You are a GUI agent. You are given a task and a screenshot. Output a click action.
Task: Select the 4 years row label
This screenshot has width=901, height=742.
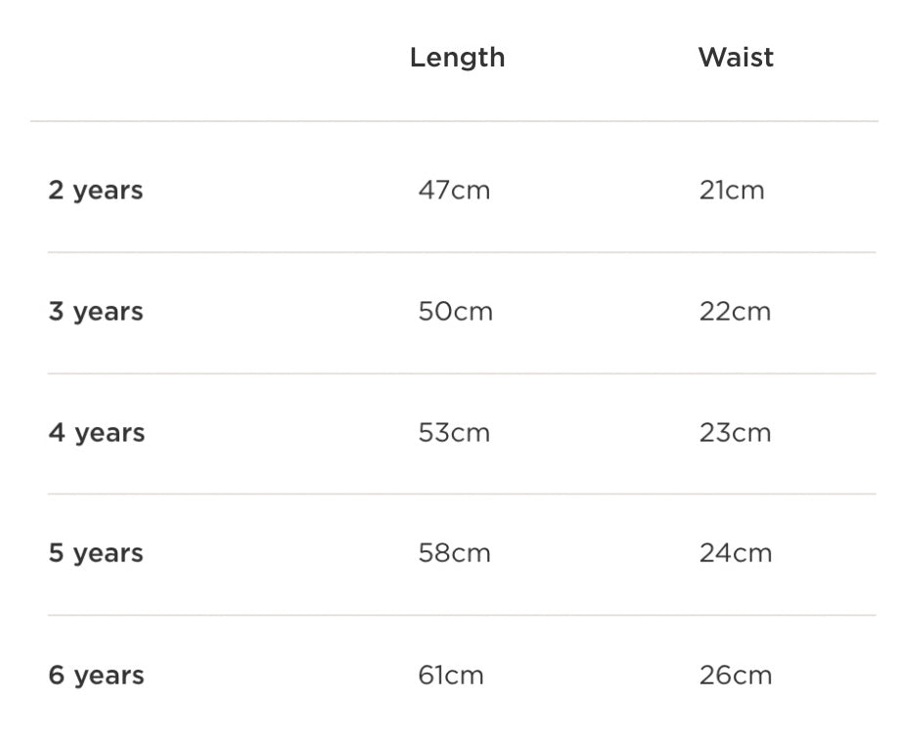97,433
